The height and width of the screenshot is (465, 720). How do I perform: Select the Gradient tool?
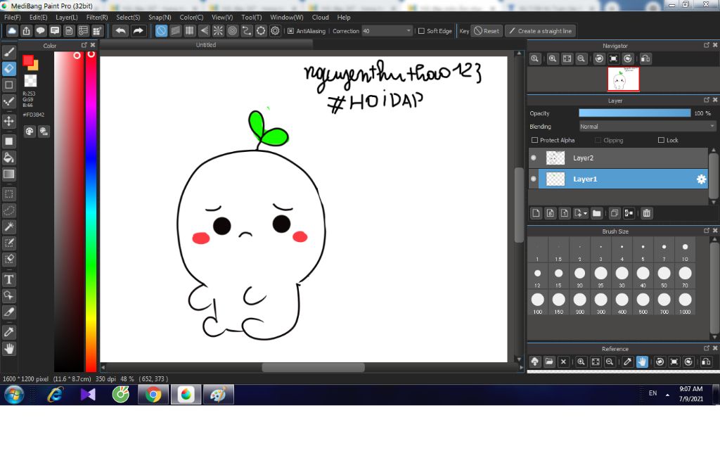point(8,174)
